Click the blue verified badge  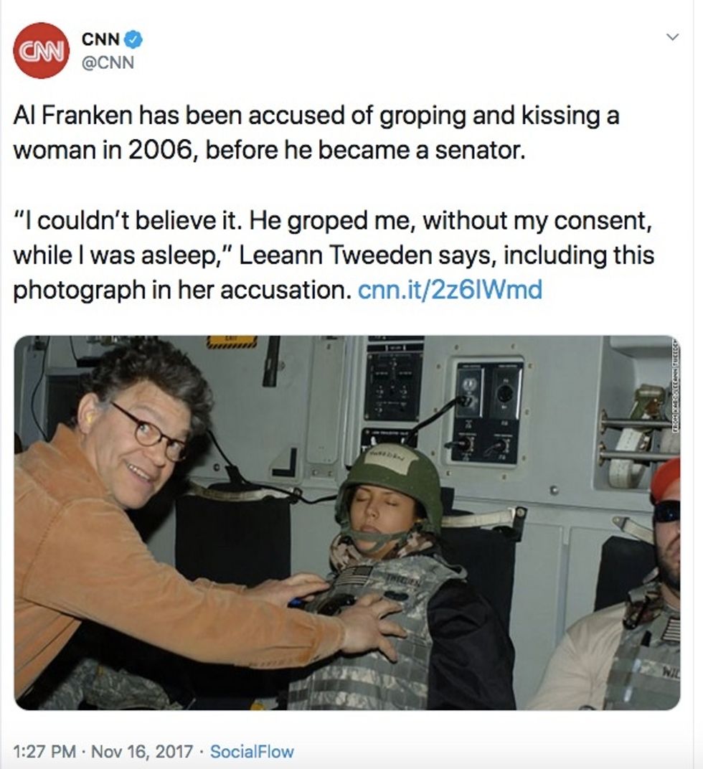tap(134, 39)
